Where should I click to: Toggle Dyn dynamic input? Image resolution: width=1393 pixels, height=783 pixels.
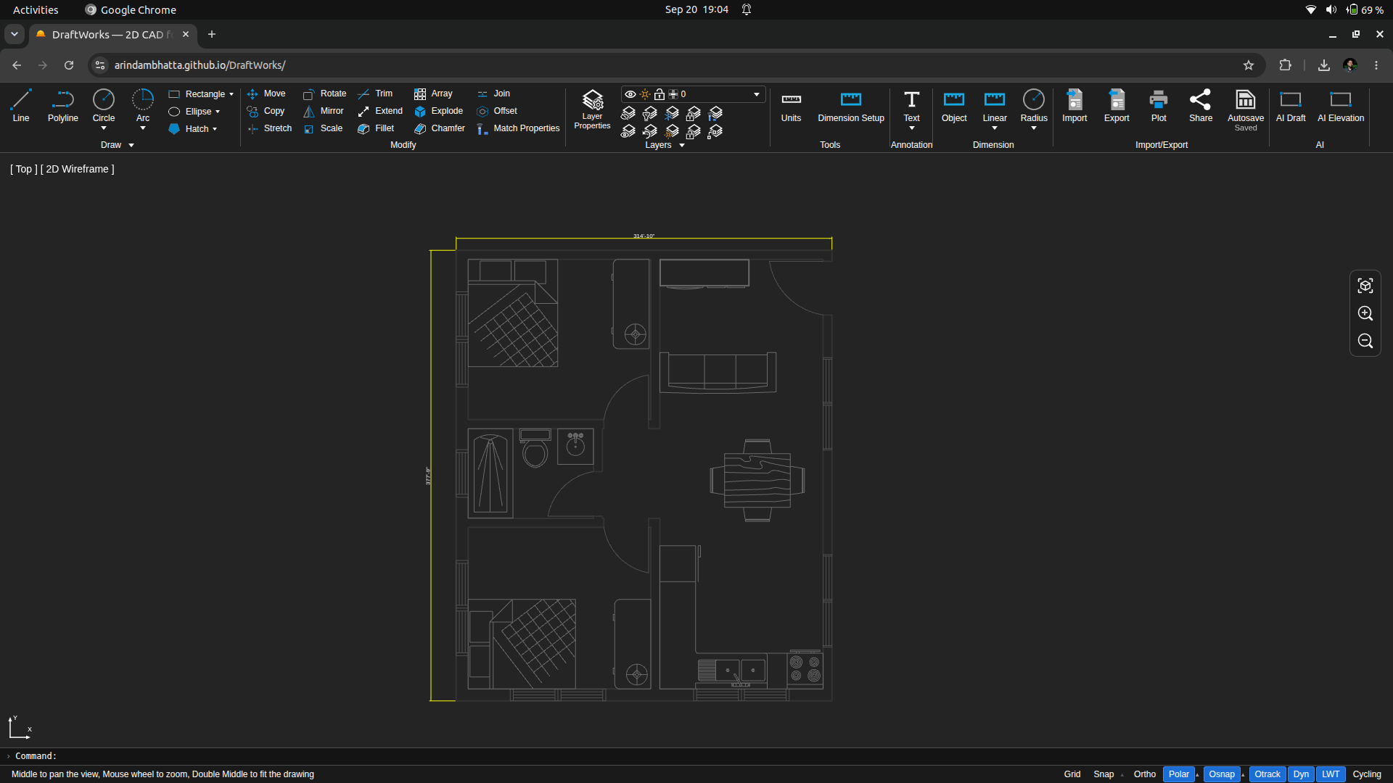pos(1301,774)
